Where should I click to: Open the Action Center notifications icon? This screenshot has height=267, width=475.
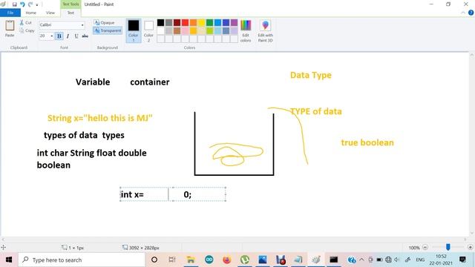[x=462, y=260]
